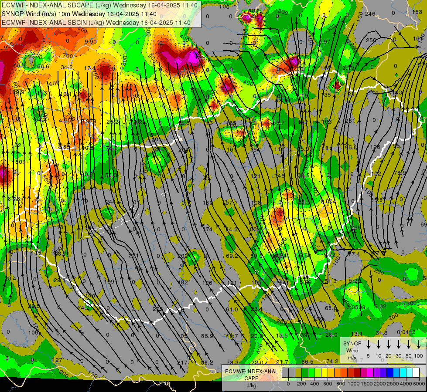
Task: Click the 31.6 value on the map
Action: point(382,333)
